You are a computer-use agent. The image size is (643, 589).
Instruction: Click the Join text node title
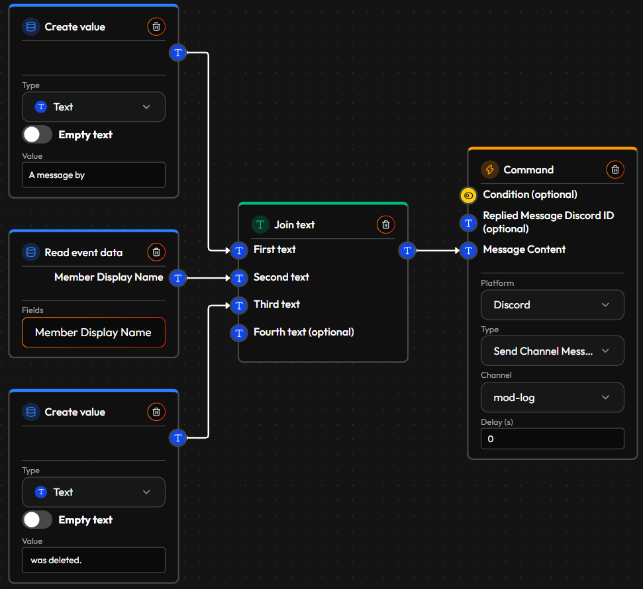point(295,224)
